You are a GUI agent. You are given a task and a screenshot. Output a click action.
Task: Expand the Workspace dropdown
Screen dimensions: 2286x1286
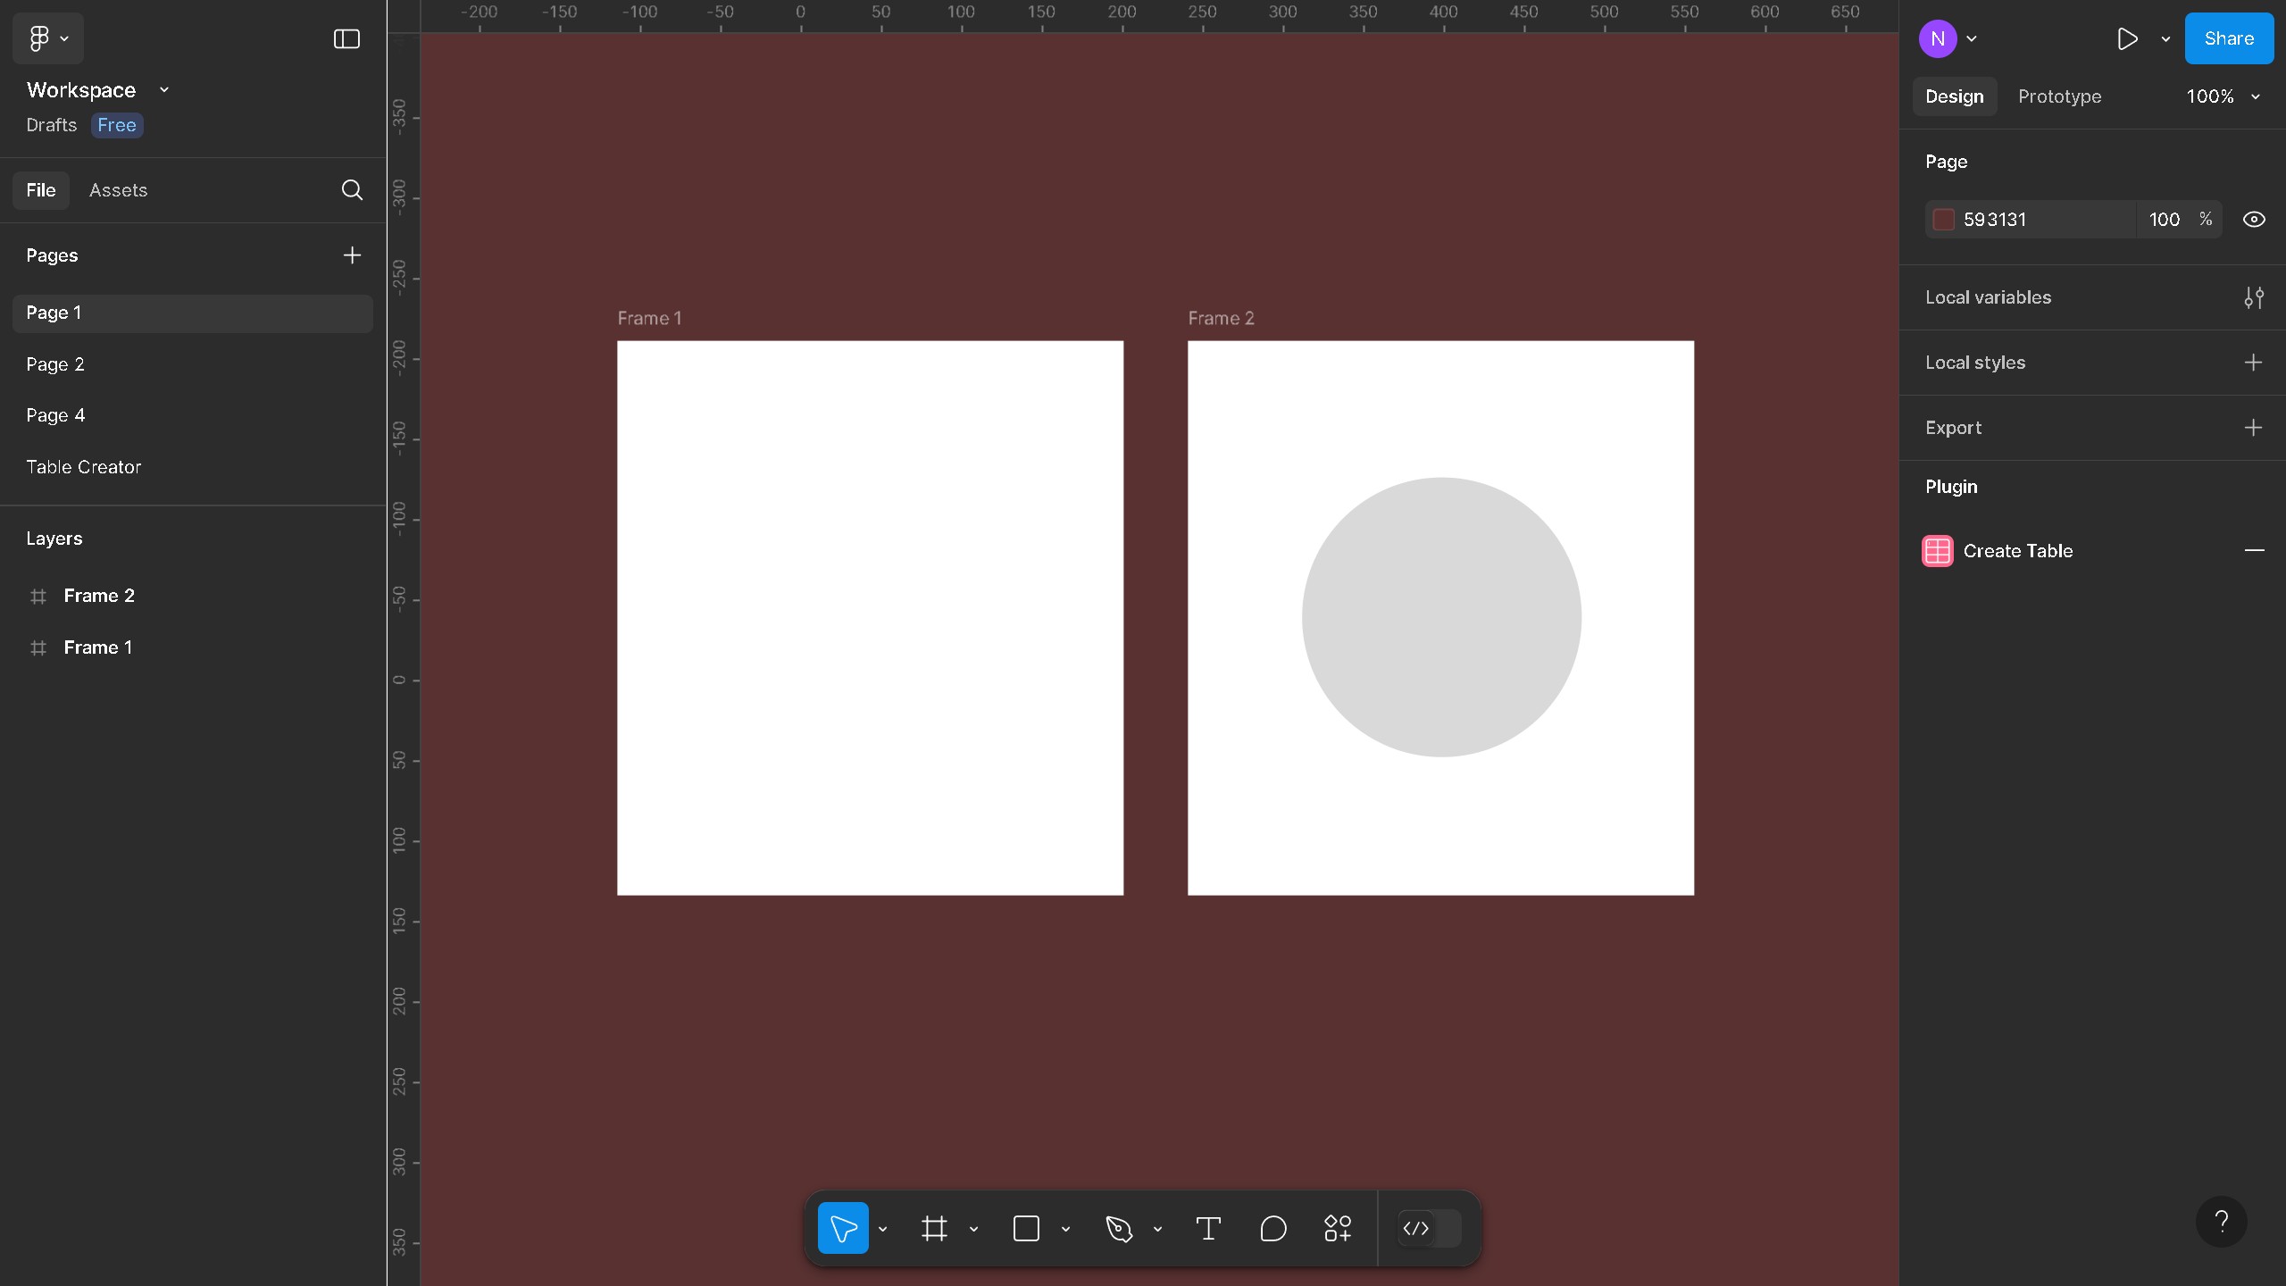click(x=163, y=89)
